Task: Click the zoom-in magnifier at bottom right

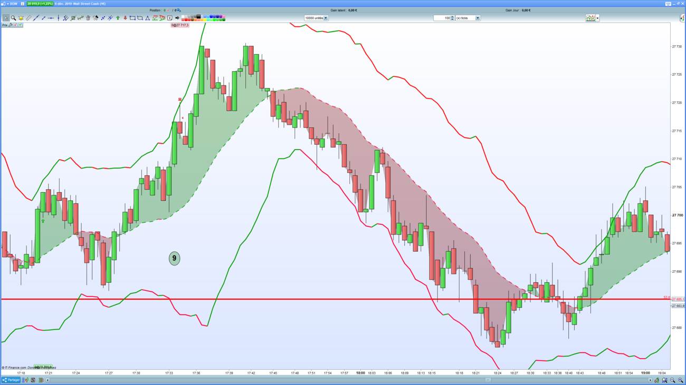Action: click(681, 380)
